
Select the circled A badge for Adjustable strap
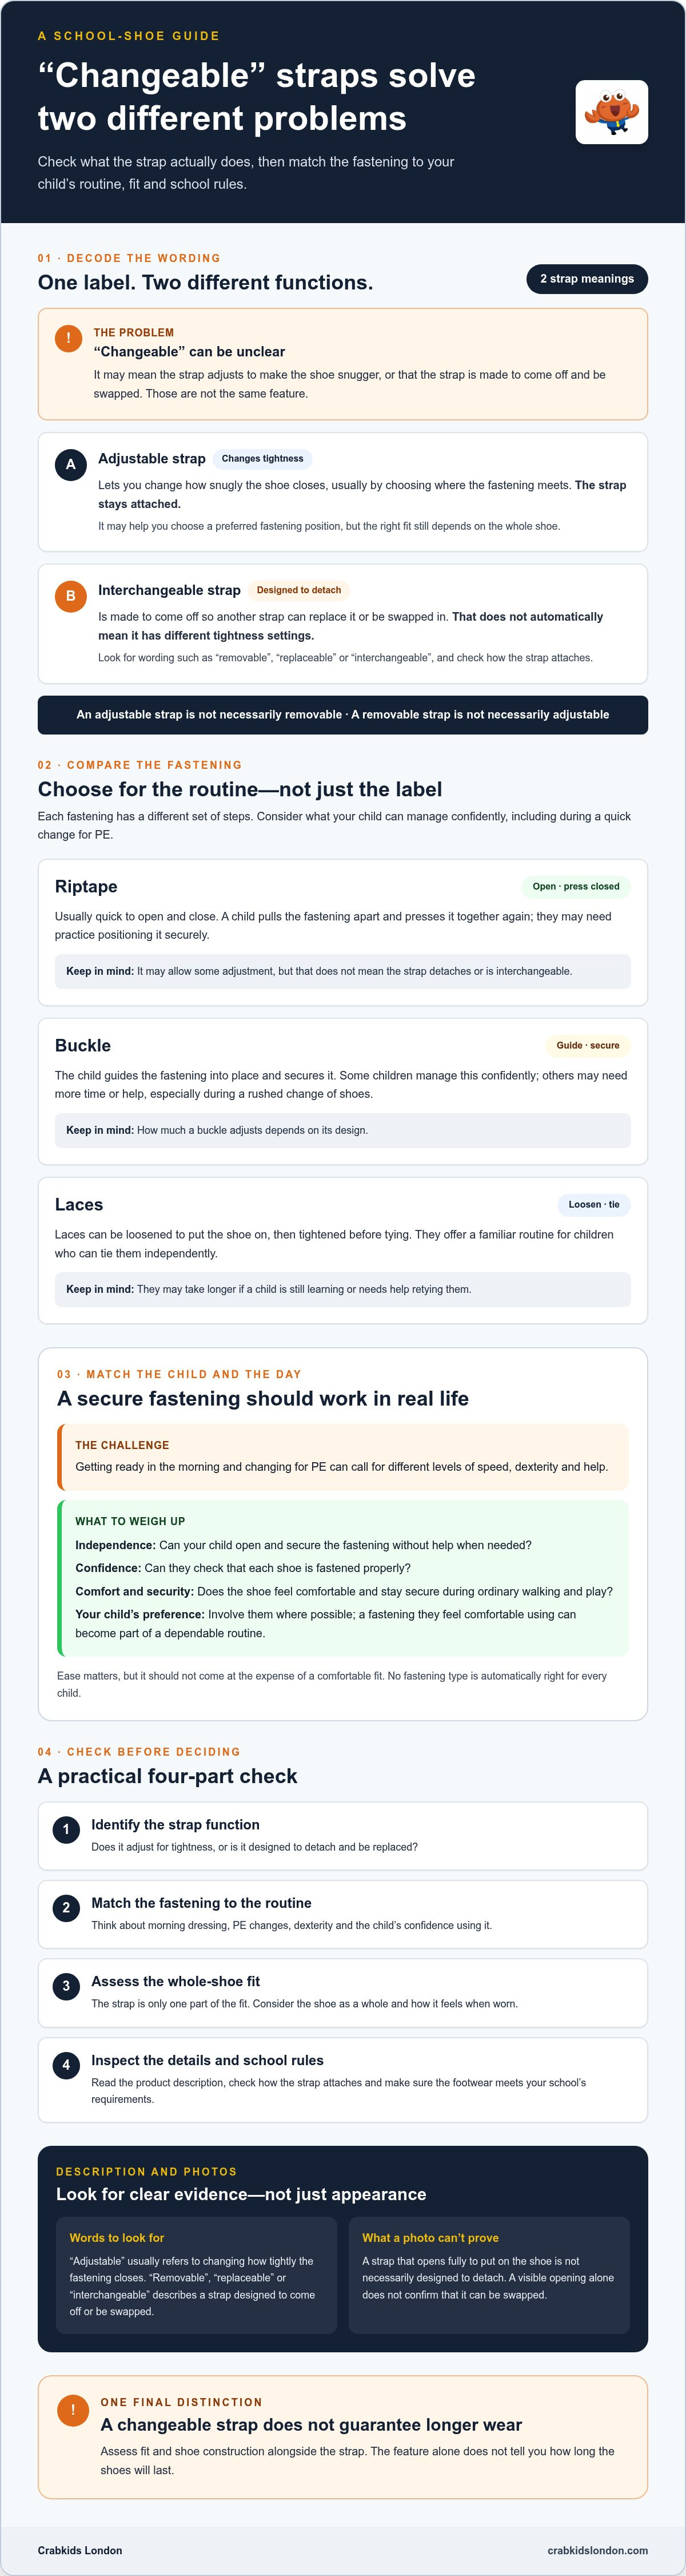(70, 464)
